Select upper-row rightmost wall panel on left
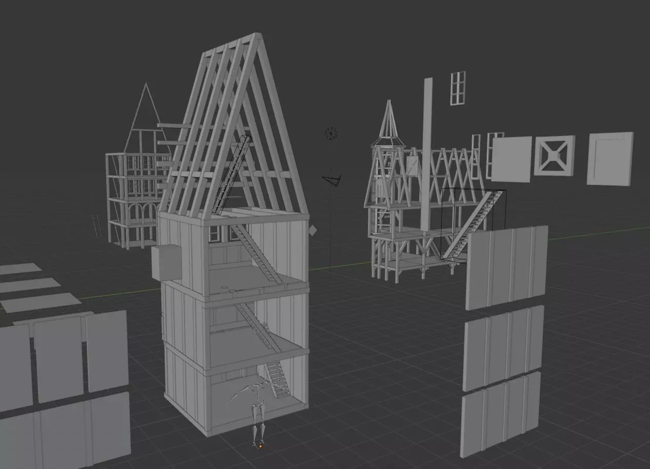The image size is (650, 469). point(107,351)
